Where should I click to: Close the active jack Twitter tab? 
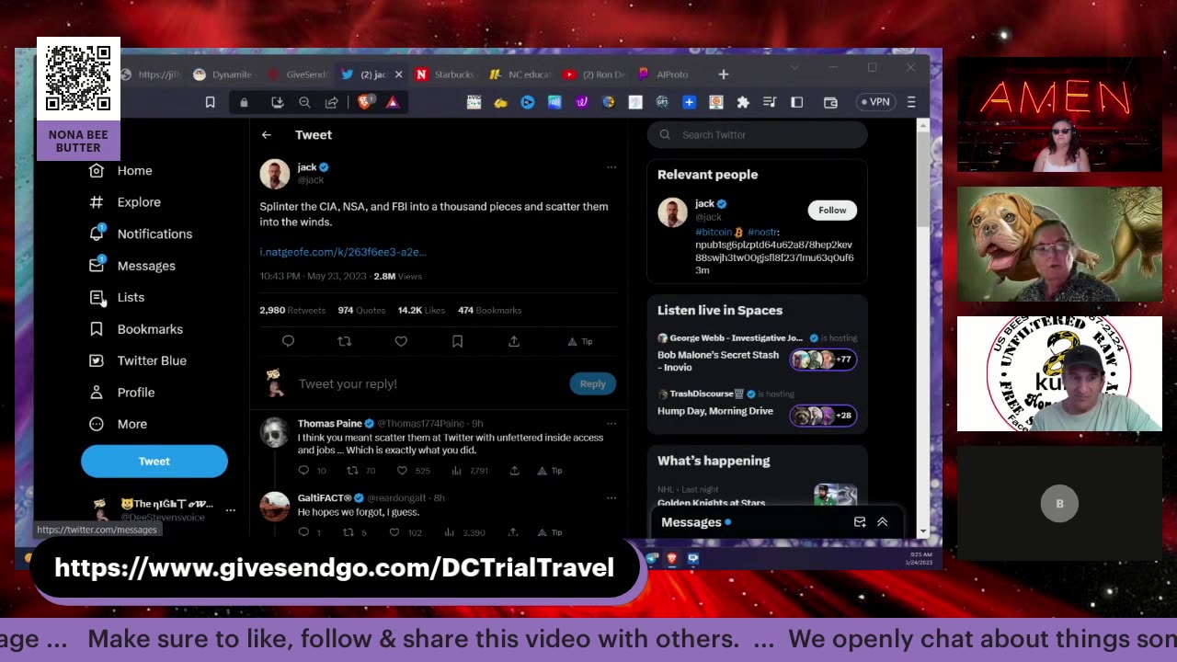coord(398,74)
